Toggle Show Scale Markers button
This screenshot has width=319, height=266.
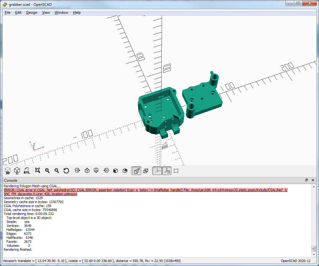click(x=167, y=171)
